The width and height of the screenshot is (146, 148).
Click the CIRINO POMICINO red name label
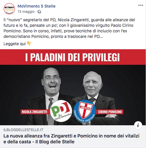pyautogui.click(x=110, y=112)
